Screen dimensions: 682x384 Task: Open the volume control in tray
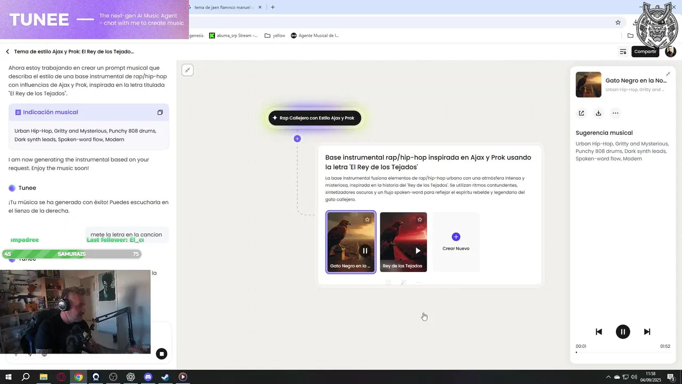tap(634, 377)
